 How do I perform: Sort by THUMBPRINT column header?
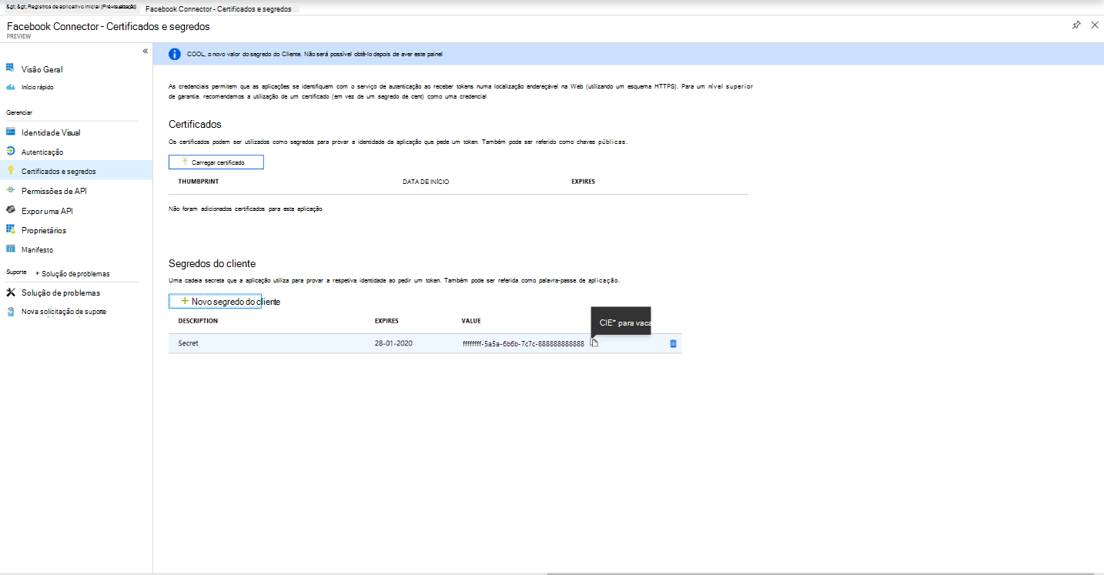point(198,182)
